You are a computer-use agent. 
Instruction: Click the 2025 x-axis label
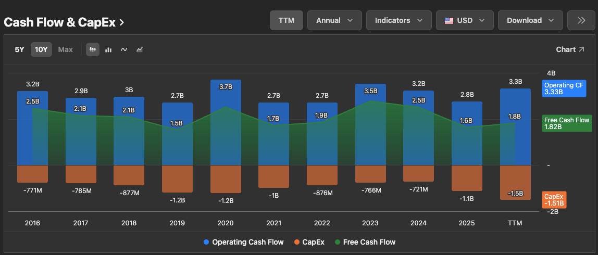point(467,223)
